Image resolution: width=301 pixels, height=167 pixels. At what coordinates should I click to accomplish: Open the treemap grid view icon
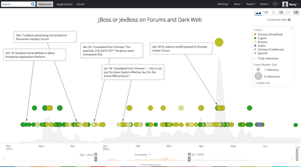coord(295,13)
